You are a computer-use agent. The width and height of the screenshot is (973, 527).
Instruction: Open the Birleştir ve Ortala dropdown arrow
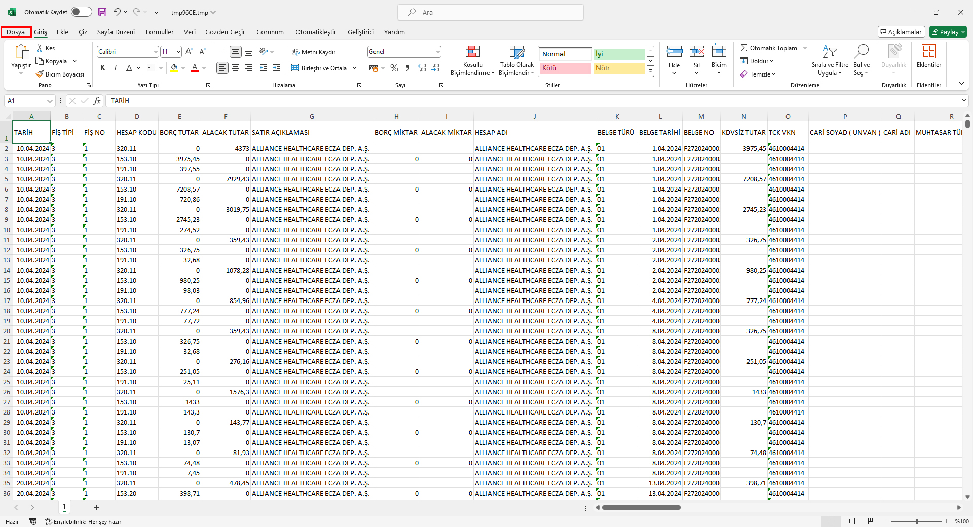click(x=354, y=68)
